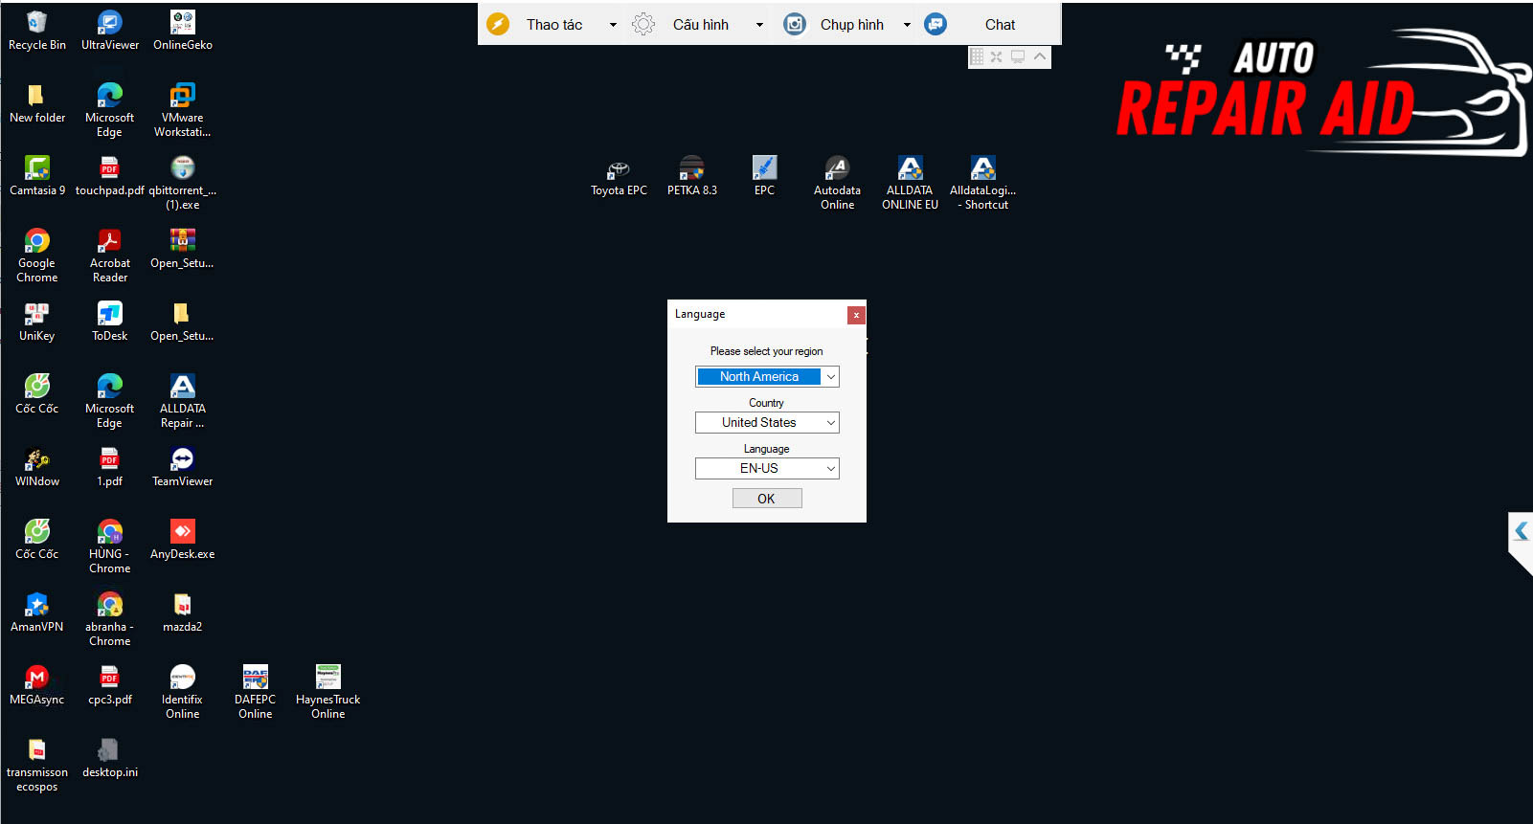Open the Chat button in toolbar
1533x824 pixels.
[x=1000, y=25]
